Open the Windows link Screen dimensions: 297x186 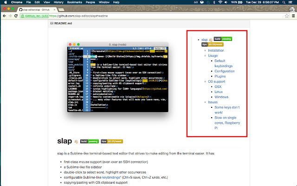coord(221,97)
